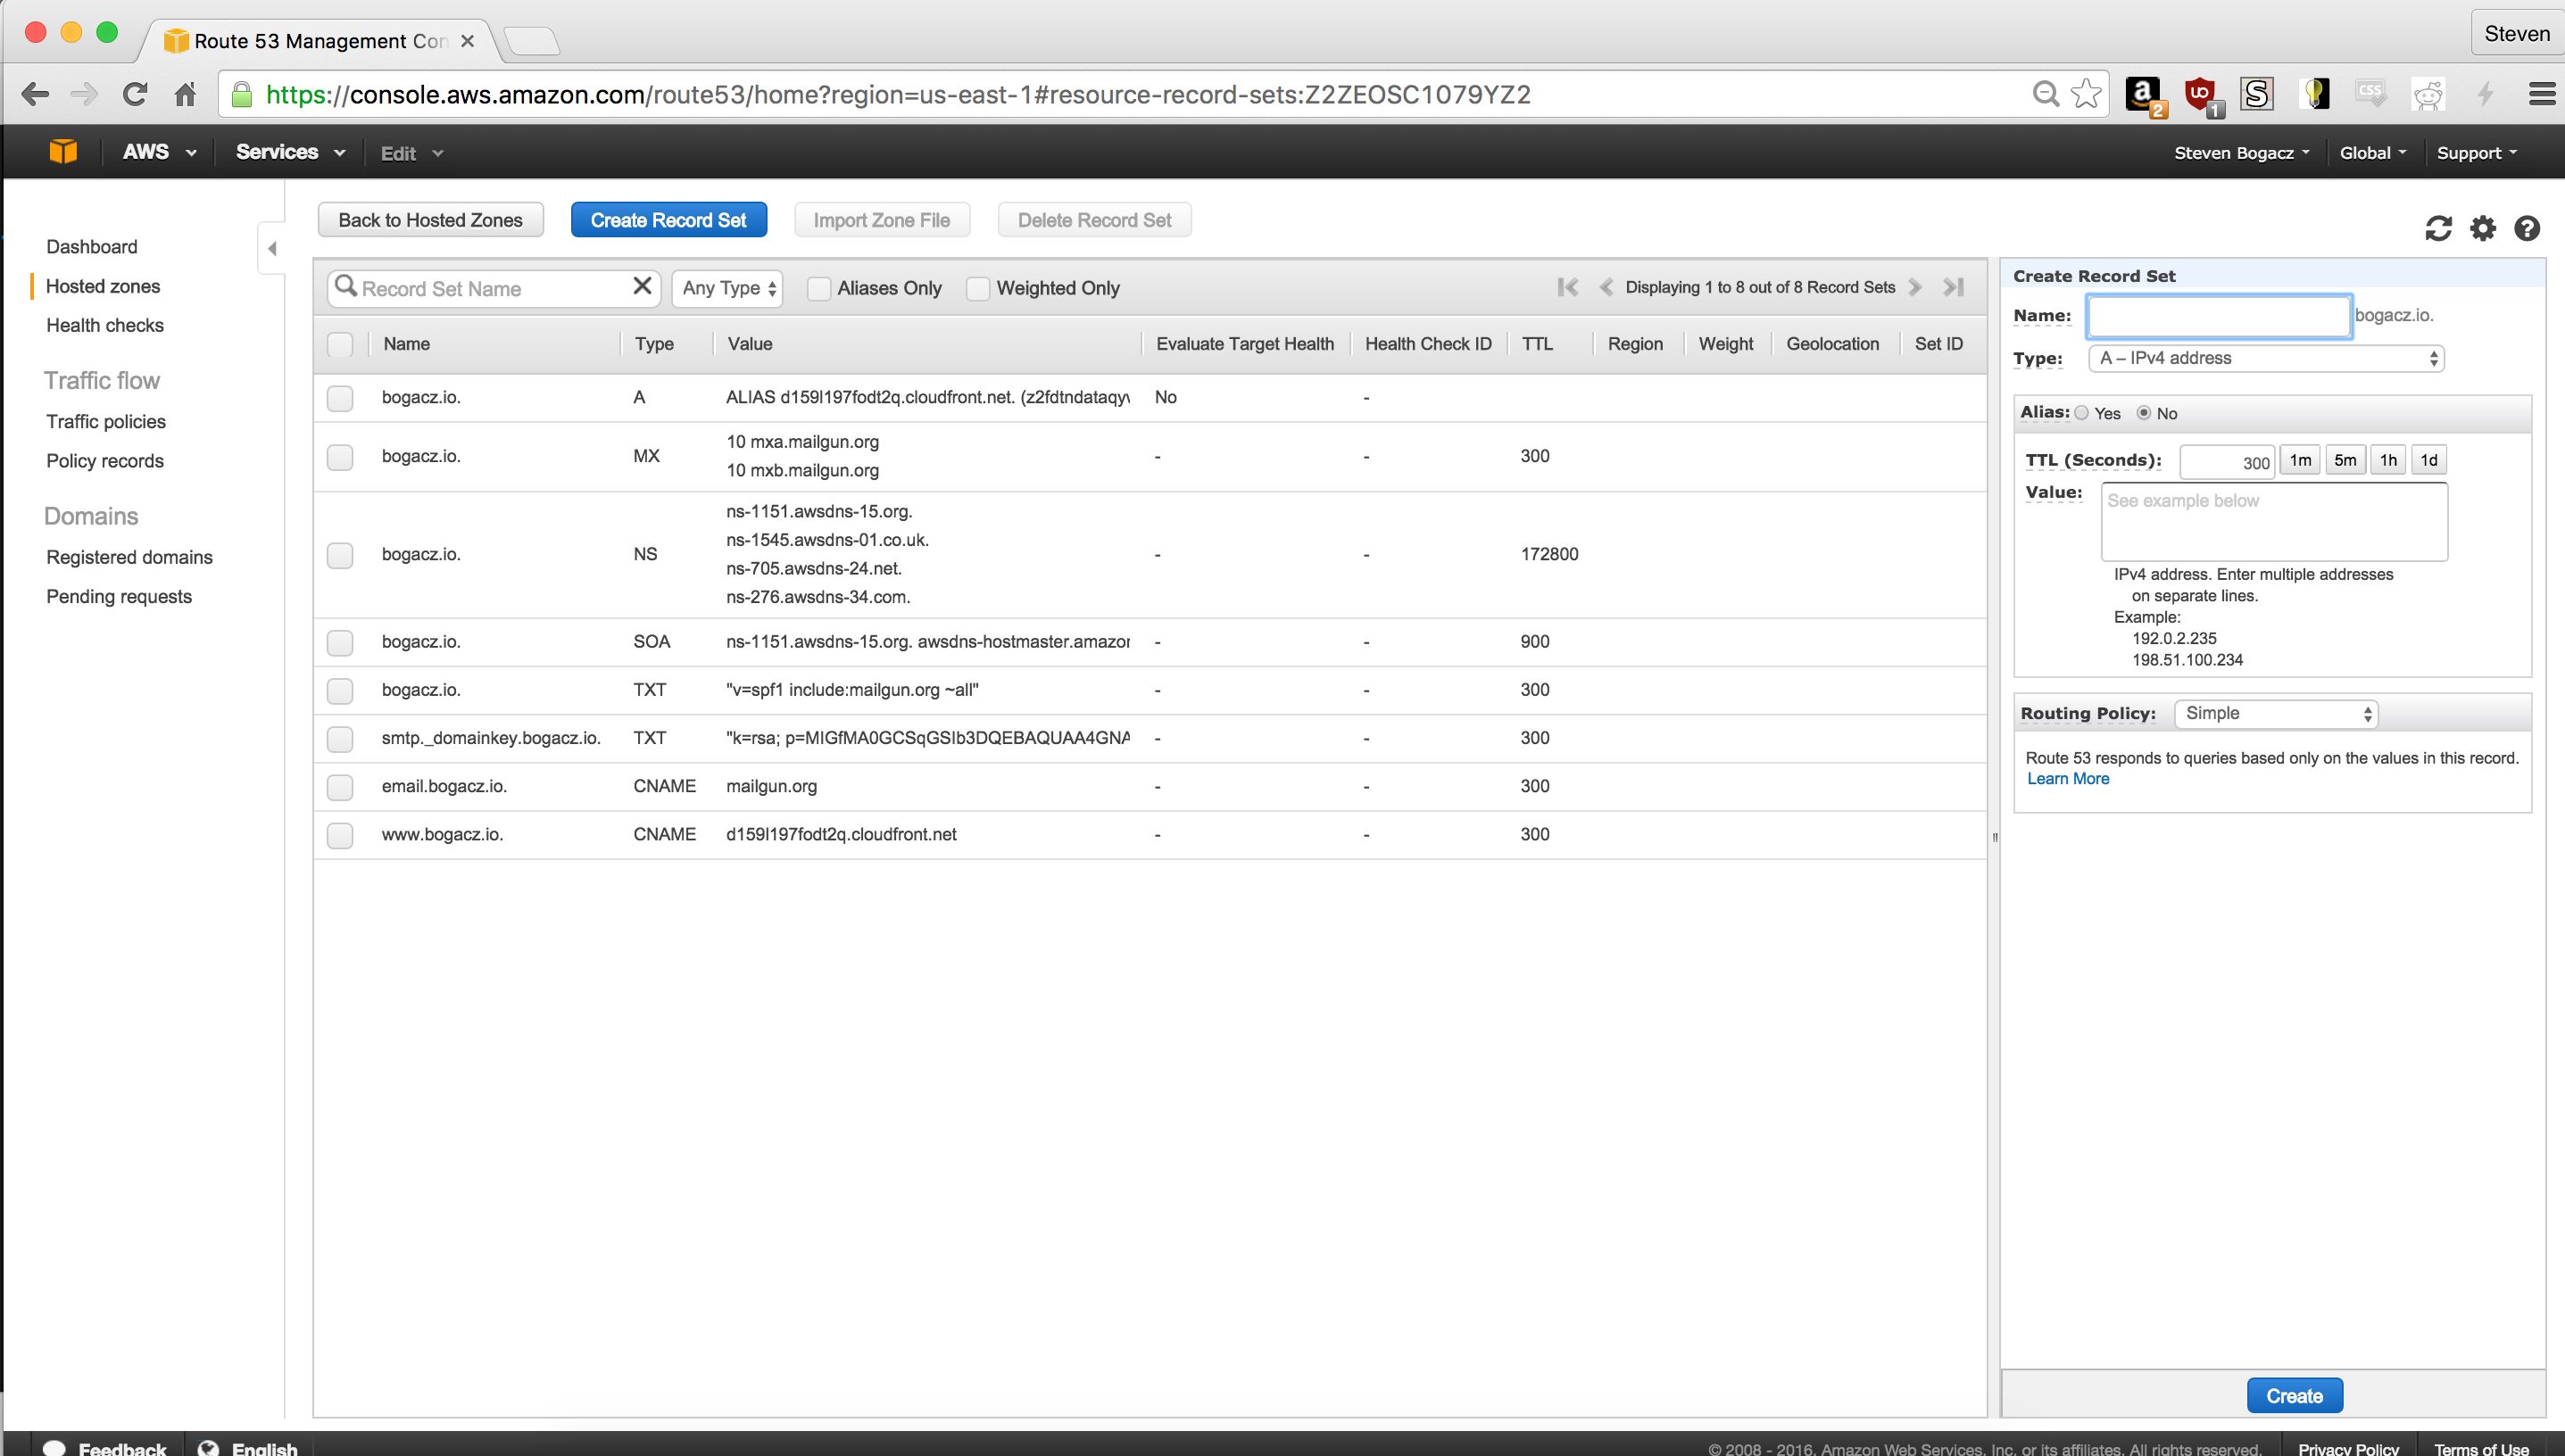Go to last page of record sets

[x=1954, y=287]
